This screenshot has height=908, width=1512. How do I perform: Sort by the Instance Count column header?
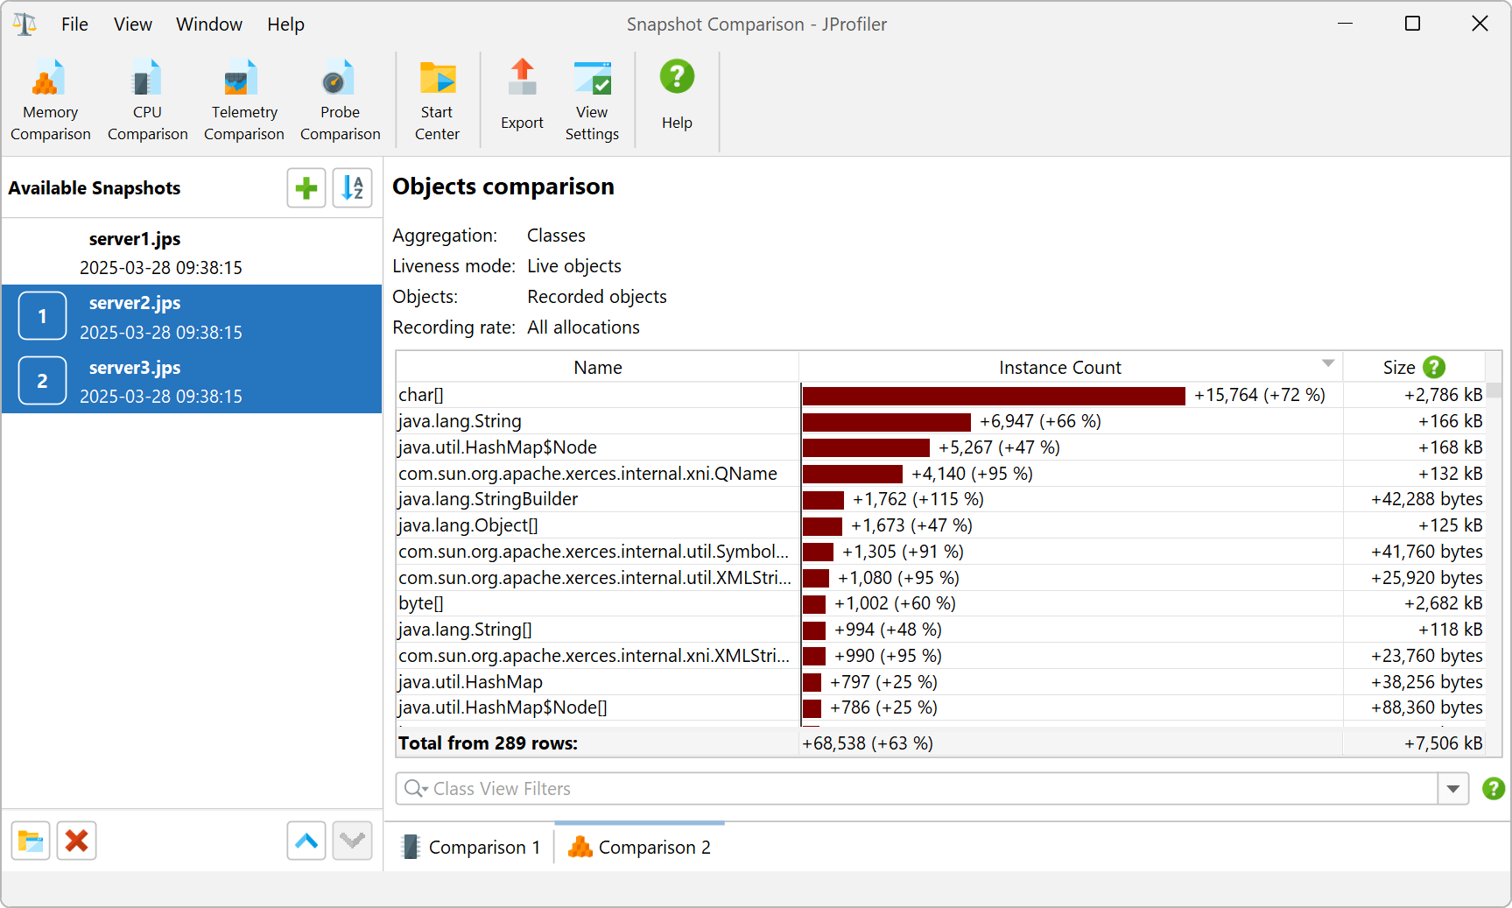pyautogui.click(x=1071, y=368)
